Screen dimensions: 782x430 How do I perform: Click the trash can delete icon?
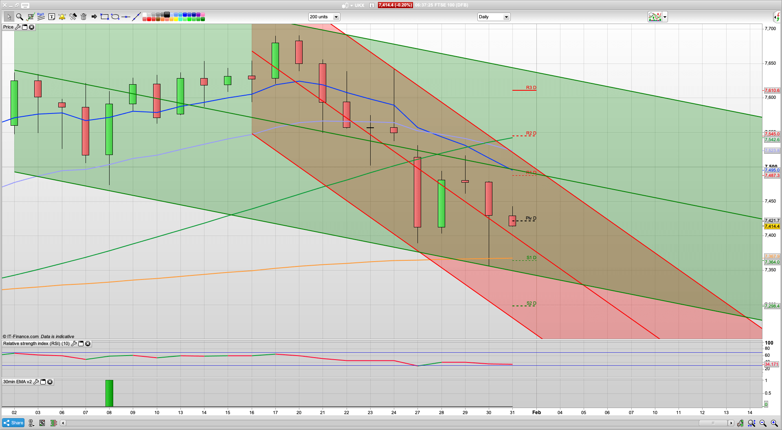point(83,17)
